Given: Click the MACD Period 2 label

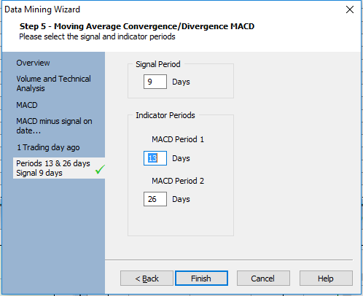Looking at the screenshot, I should pyautogui.click(x=178, y=181).
